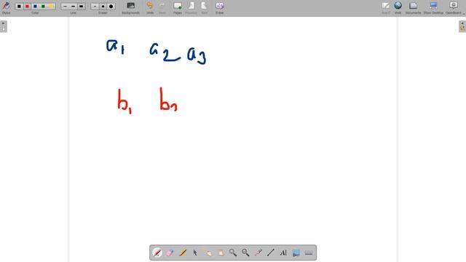Select the blue pen color

pos(35,7)
